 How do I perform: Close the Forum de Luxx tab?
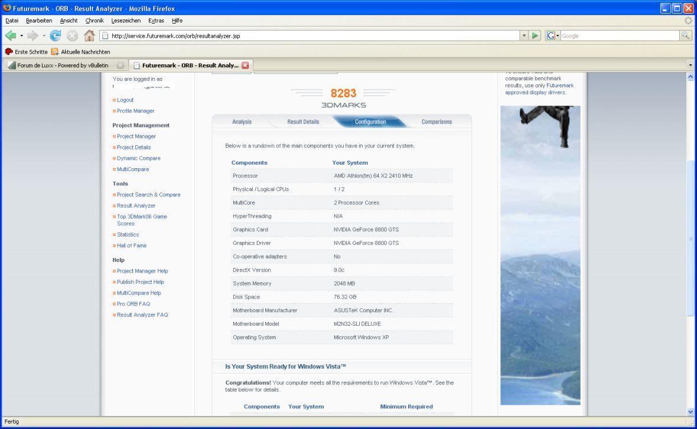[x=120, y=66]
